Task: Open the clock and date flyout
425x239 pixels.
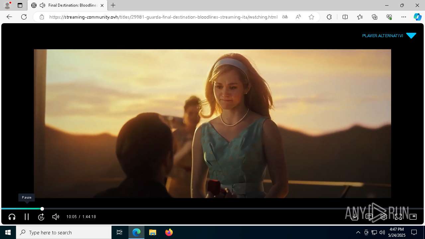Action: (397, 232)
